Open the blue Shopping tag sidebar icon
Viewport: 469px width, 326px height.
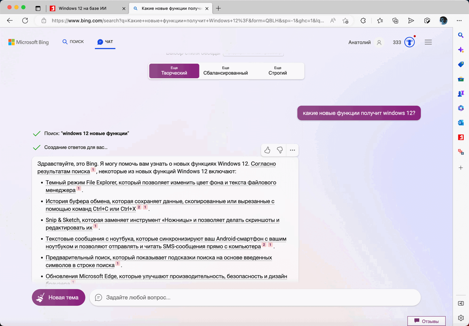tap(461, 65)
